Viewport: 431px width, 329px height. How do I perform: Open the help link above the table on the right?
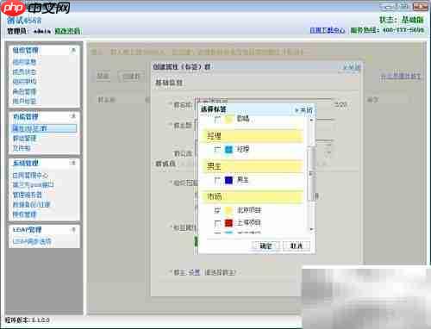pyautogui.click(x=400, y=76)
